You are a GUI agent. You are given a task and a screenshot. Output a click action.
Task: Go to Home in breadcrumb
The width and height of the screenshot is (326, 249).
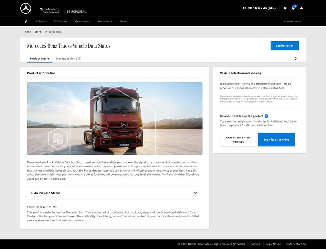[x=27, y=32]
